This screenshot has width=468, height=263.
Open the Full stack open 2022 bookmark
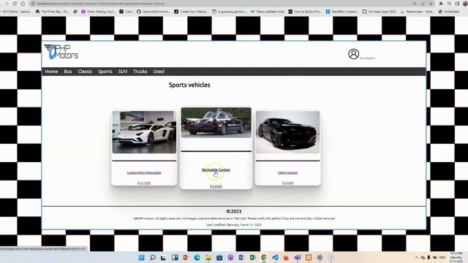click(x=380, y=12)
